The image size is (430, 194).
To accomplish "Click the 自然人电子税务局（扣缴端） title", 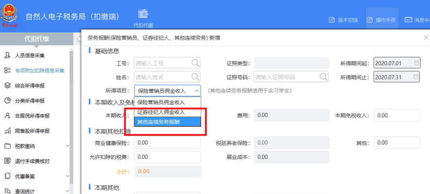I will (x=73, y=16).
